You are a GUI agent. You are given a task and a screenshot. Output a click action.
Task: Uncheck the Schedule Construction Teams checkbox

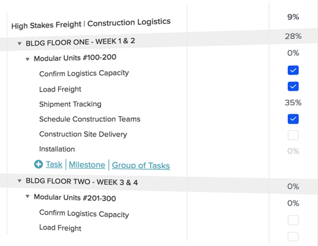[293, 119]
